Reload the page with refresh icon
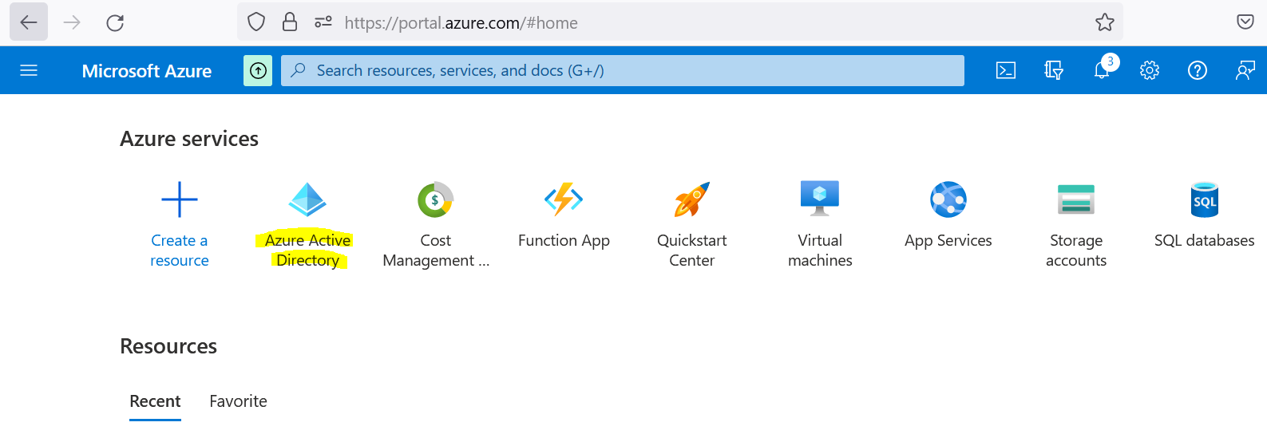This screenshot has width=1267, height=442. point(115,22)
